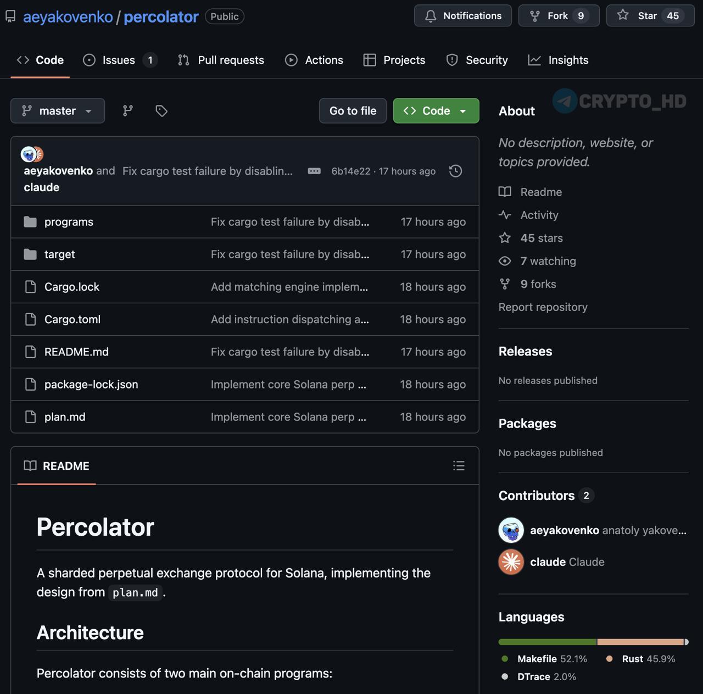Click the programs folder icon
Screen dimensions: 703x694
[x=30, y=222]
